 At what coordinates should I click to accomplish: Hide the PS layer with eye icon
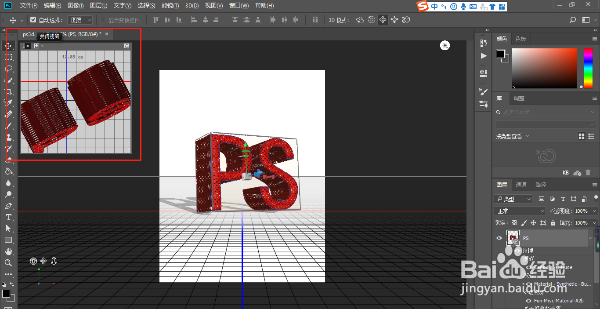[x=499, y=238]
